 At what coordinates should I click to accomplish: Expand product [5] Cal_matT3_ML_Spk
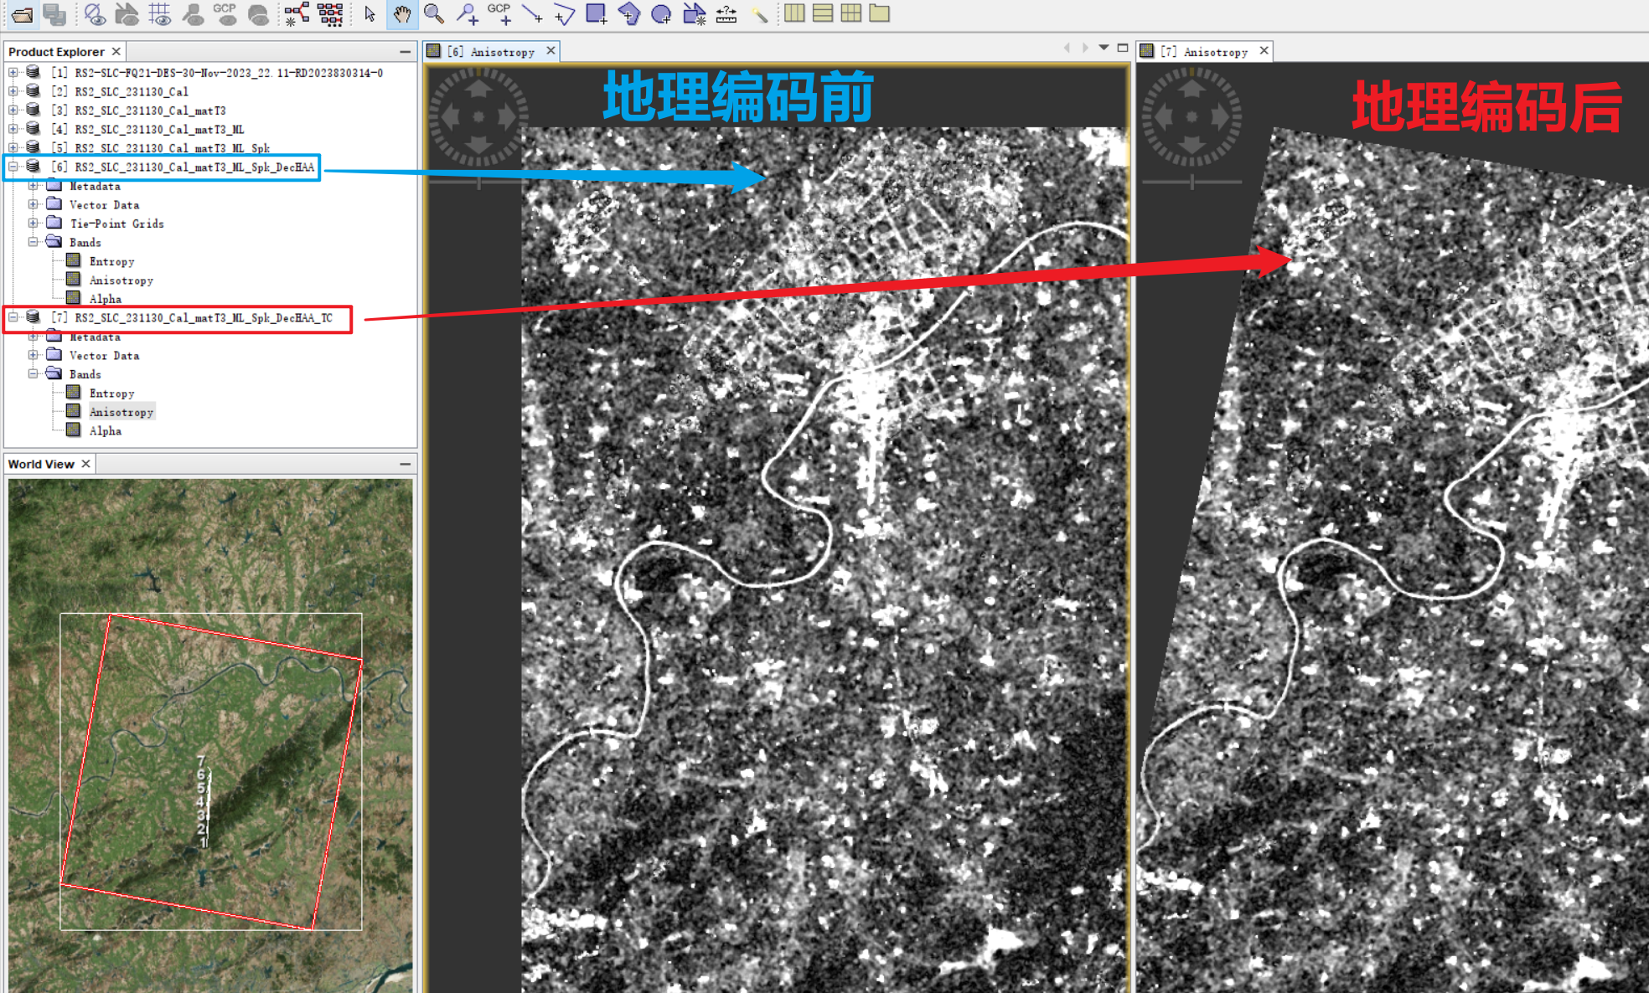point(13,148)
